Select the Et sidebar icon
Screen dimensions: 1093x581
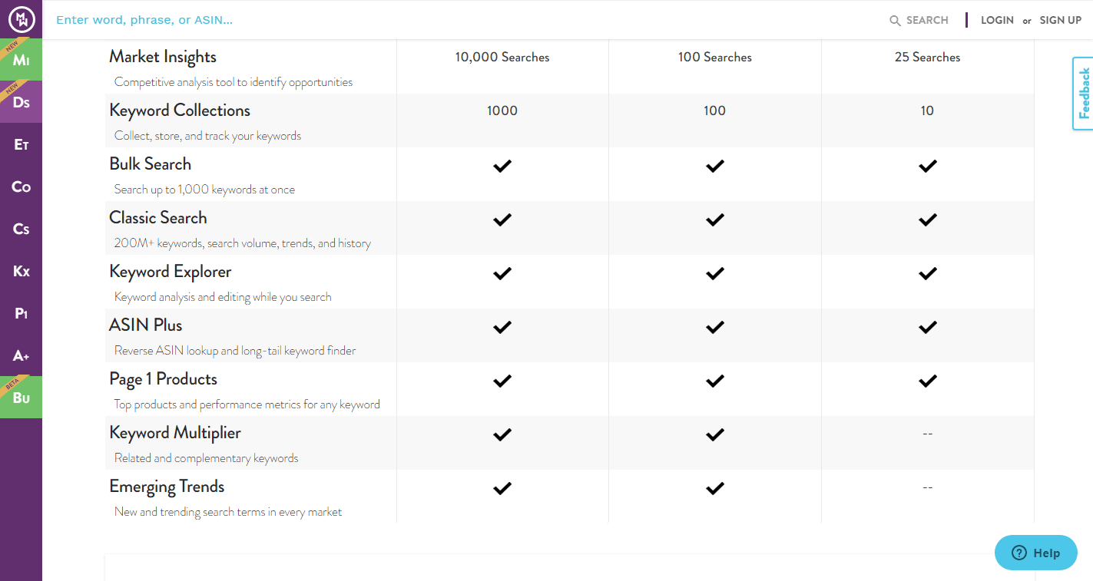coord(21,144)
